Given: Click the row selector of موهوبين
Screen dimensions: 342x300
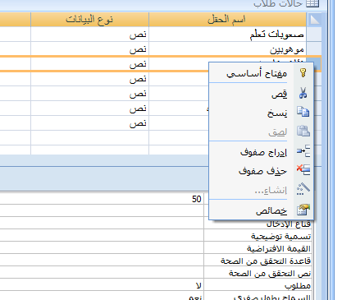Looking at the screenshot, I should point(314,49).
